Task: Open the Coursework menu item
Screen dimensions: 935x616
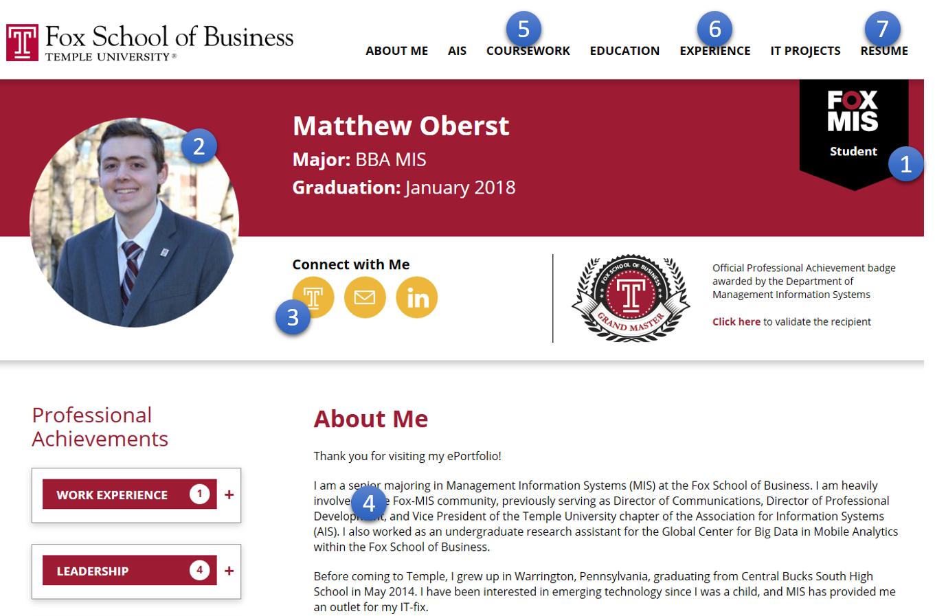Action: [528, 51]
